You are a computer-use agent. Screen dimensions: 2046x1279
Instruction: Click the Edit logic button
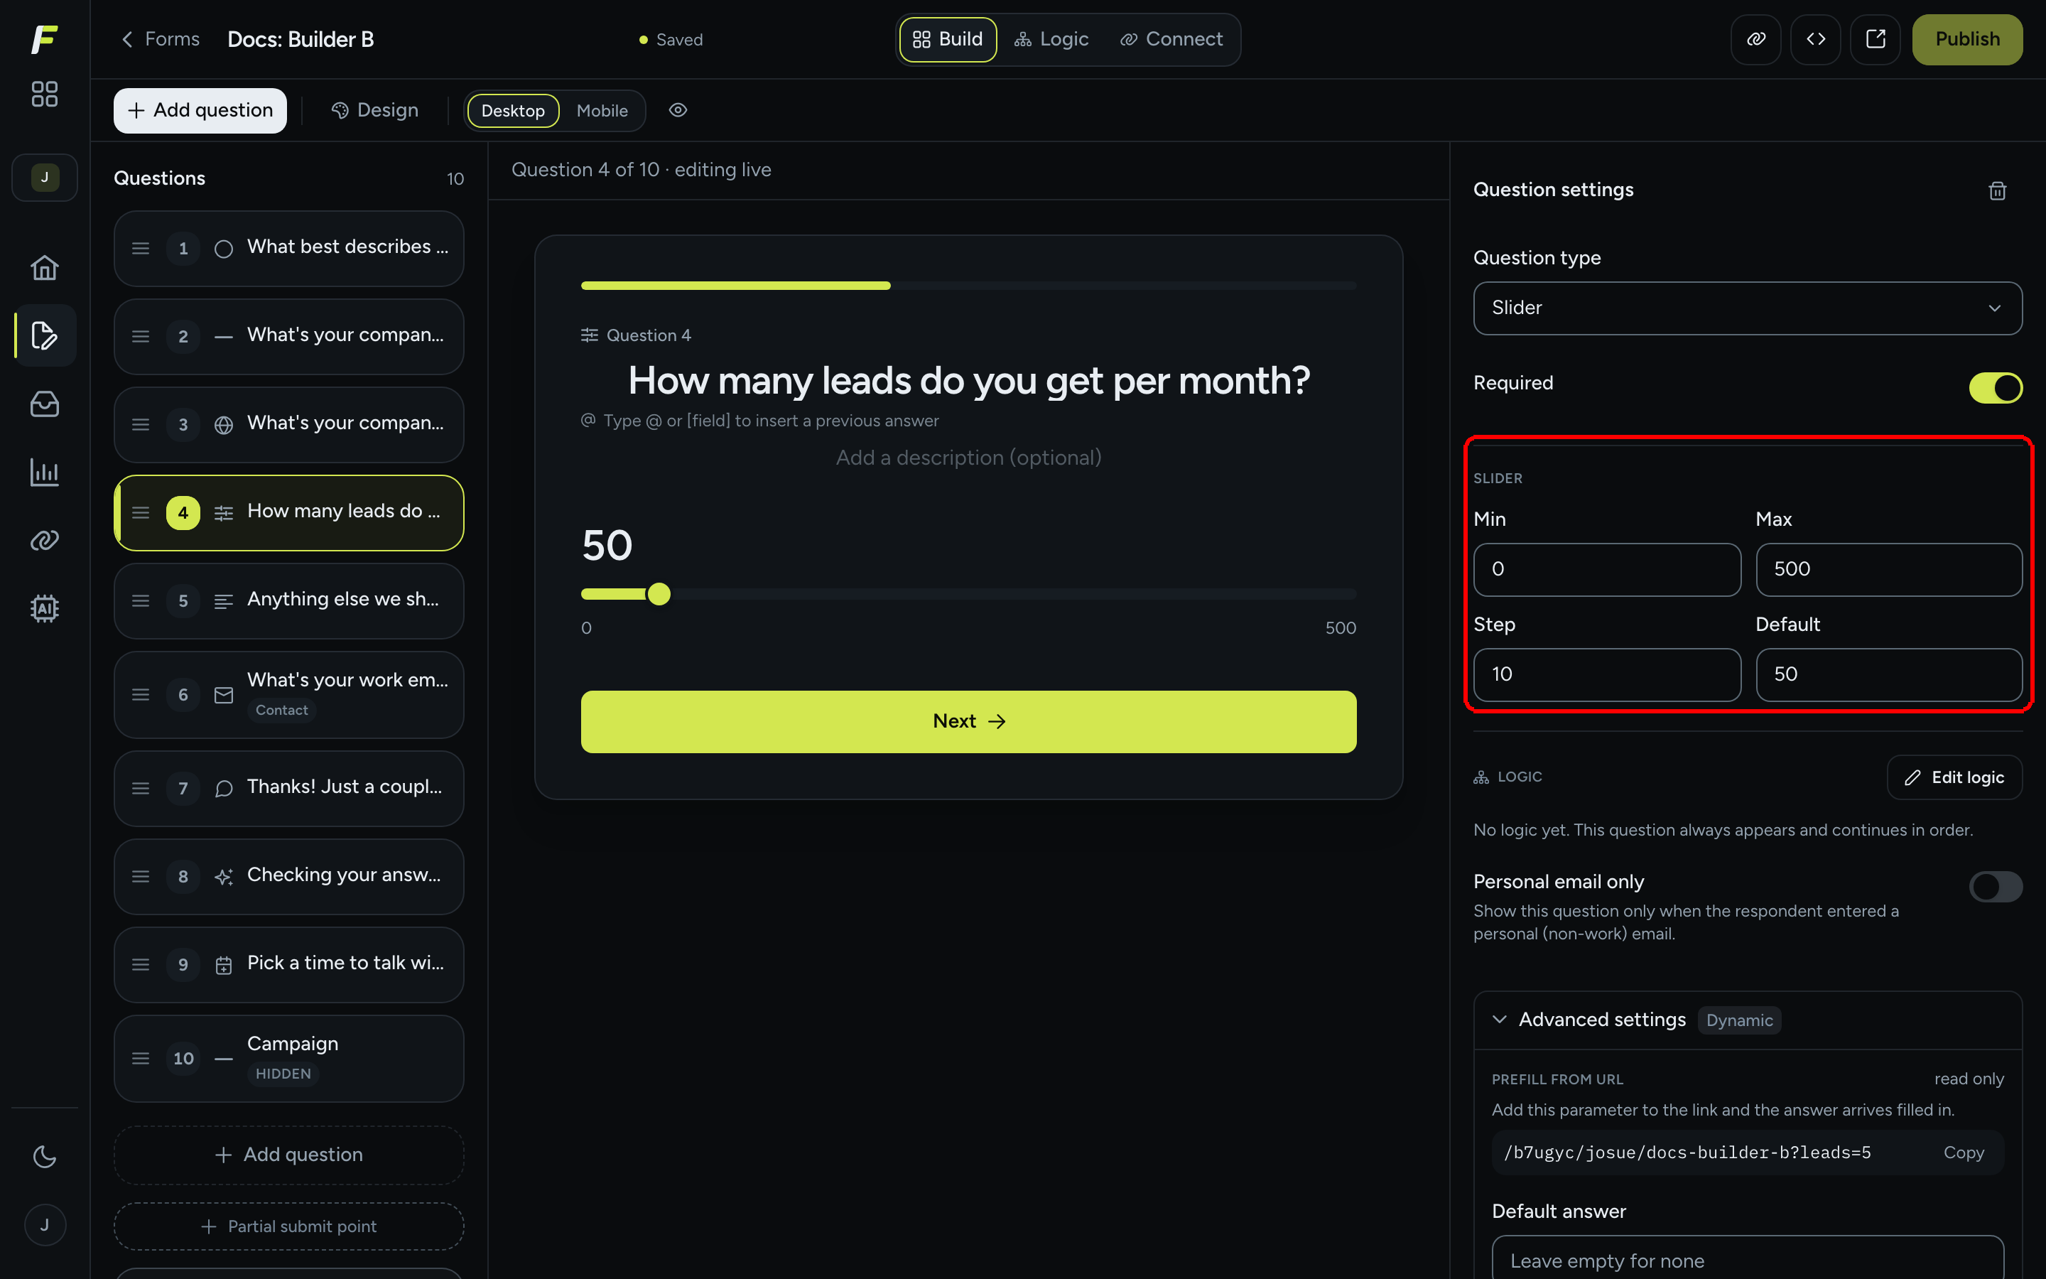[x=1954, y=777]
